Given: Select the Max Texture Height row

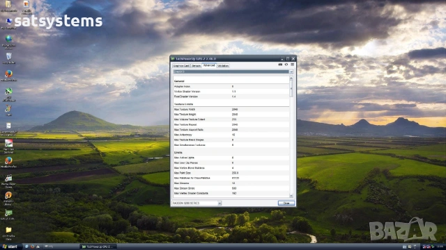Looking at the screenshot, I should coord(231,115).
